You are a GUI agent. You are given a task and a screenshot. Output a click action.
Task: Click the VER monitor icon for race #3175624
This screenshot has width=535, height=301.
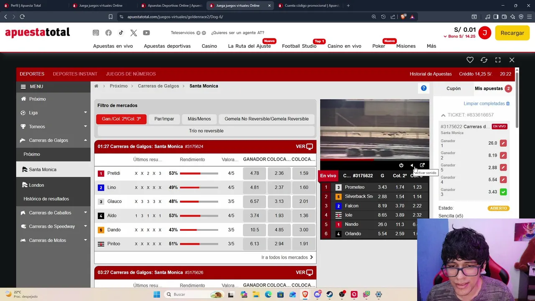[x=310, y=146]
